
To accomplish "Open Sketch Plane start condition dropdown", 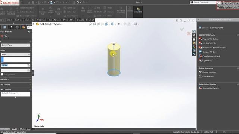I will coord(16,45).
